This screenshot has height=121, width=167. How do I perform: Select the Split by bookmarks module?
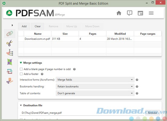[10, 52]
